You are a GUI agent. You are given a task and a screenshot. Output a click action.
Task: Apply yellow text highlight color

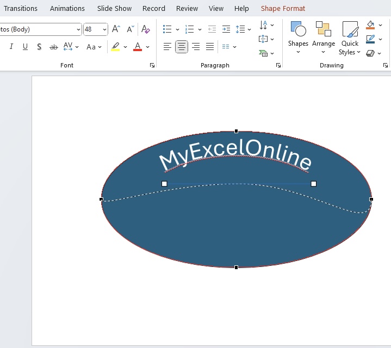pos(115,47)
